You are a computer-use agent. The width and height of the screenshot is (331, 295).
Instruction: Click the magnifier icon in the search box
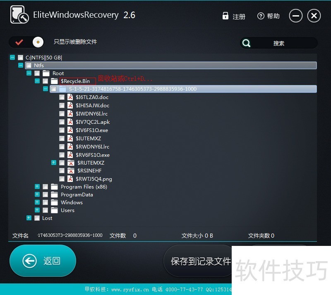(247, 43)
